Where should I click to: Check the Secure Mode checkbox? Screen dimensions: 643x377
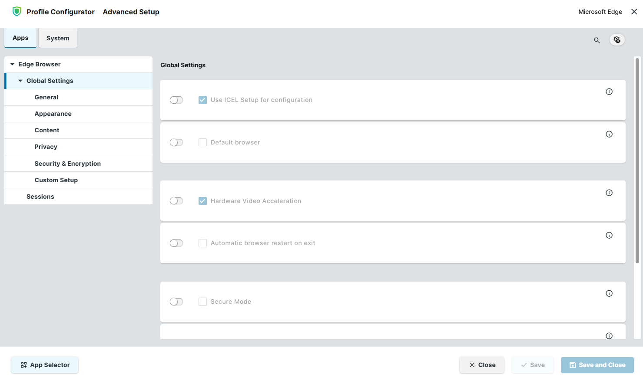pyautogui.click(x=202, y=302)
